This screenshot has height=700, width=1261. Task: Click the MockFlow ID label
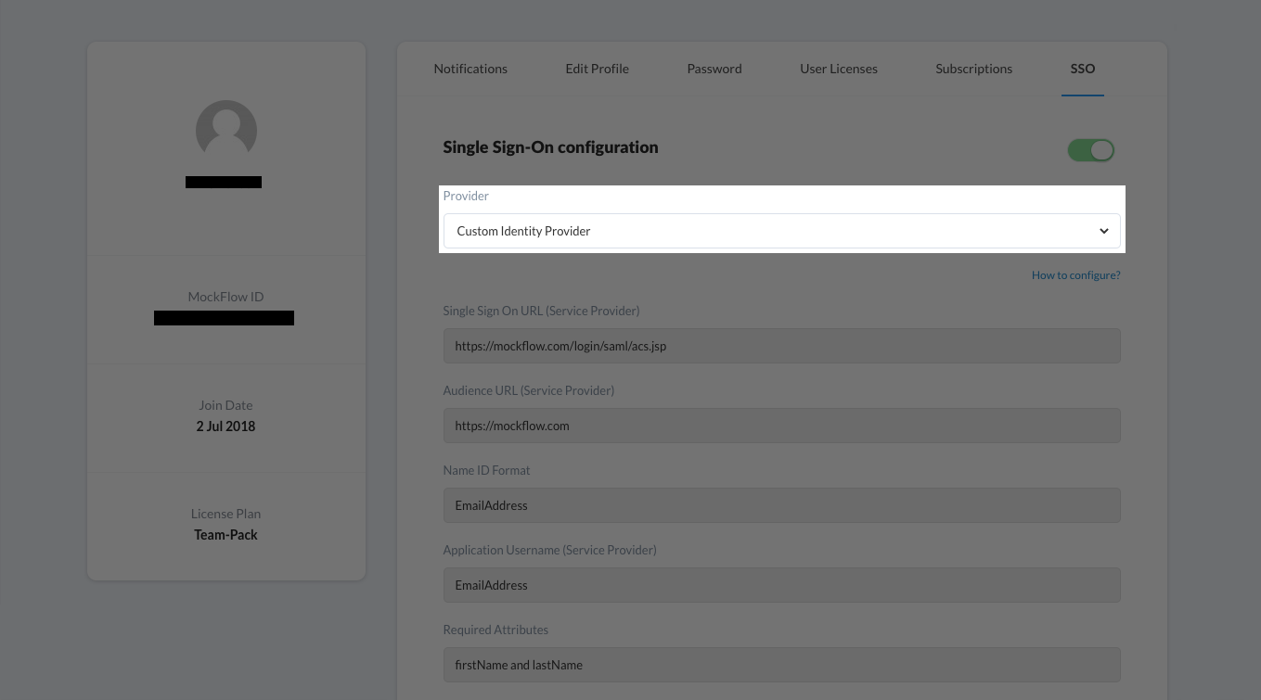225,297
